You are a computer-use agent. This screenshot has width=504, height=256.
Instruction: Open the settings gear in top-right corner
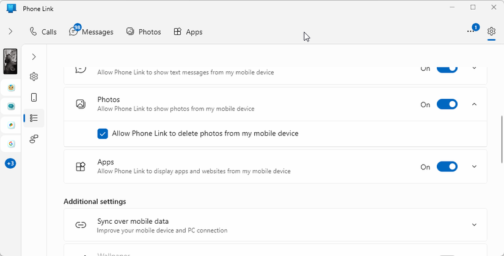tap(491, 32)
